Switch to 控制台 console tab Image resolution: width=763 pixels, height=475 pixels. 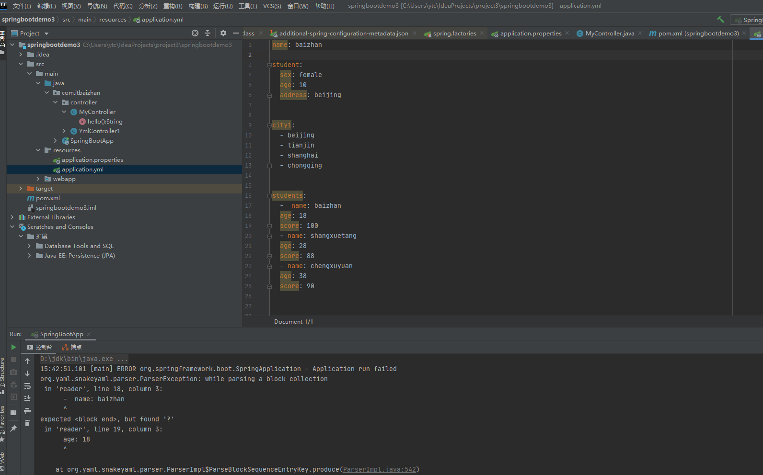click(39, 347)
